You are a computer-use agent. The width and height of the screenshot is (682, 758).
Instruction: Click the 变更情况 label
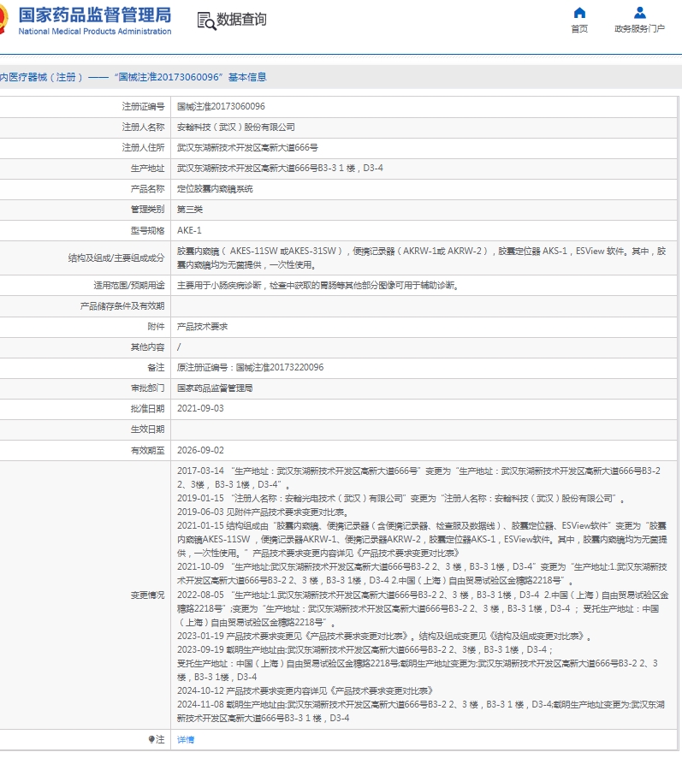click(x=147, y=595)
